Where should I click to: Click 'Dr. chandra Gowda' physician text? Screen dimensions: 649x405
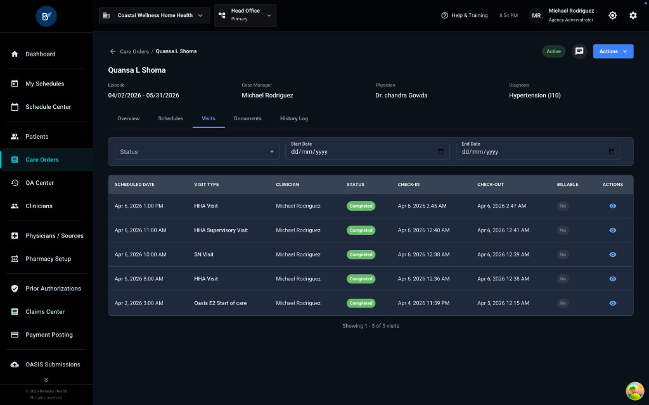tap(401, 96)
